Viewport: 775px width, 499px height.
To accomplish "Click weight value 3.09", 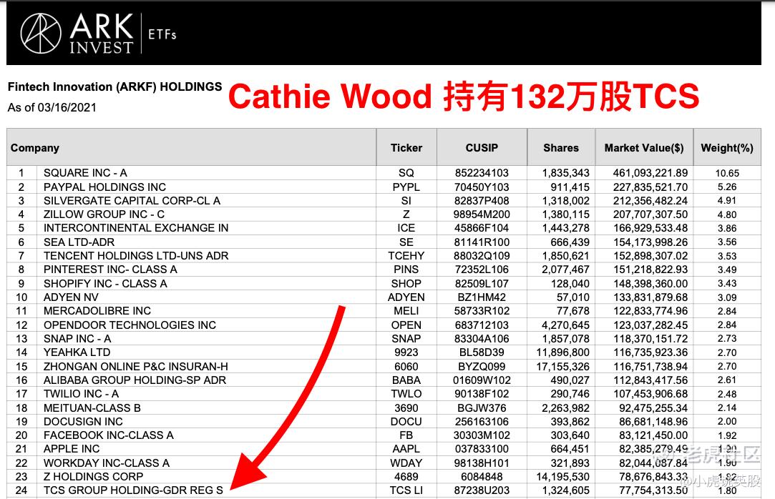I will (727, 297).
